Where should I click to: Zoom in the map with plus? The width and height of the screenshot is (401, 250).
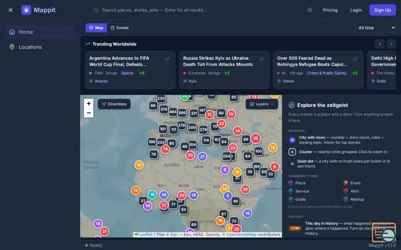89,103
